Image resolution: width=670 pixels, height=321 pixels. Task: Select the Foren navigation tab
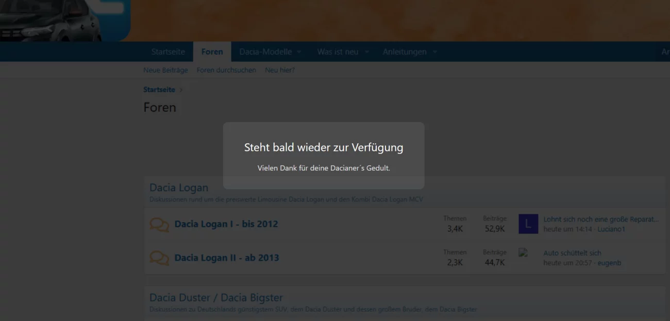click(x=212, y=52)
